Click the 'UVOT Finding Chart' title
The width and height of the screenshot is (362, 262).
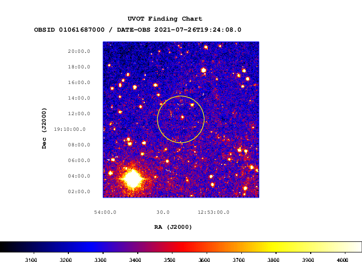click(x=165, y=19)
